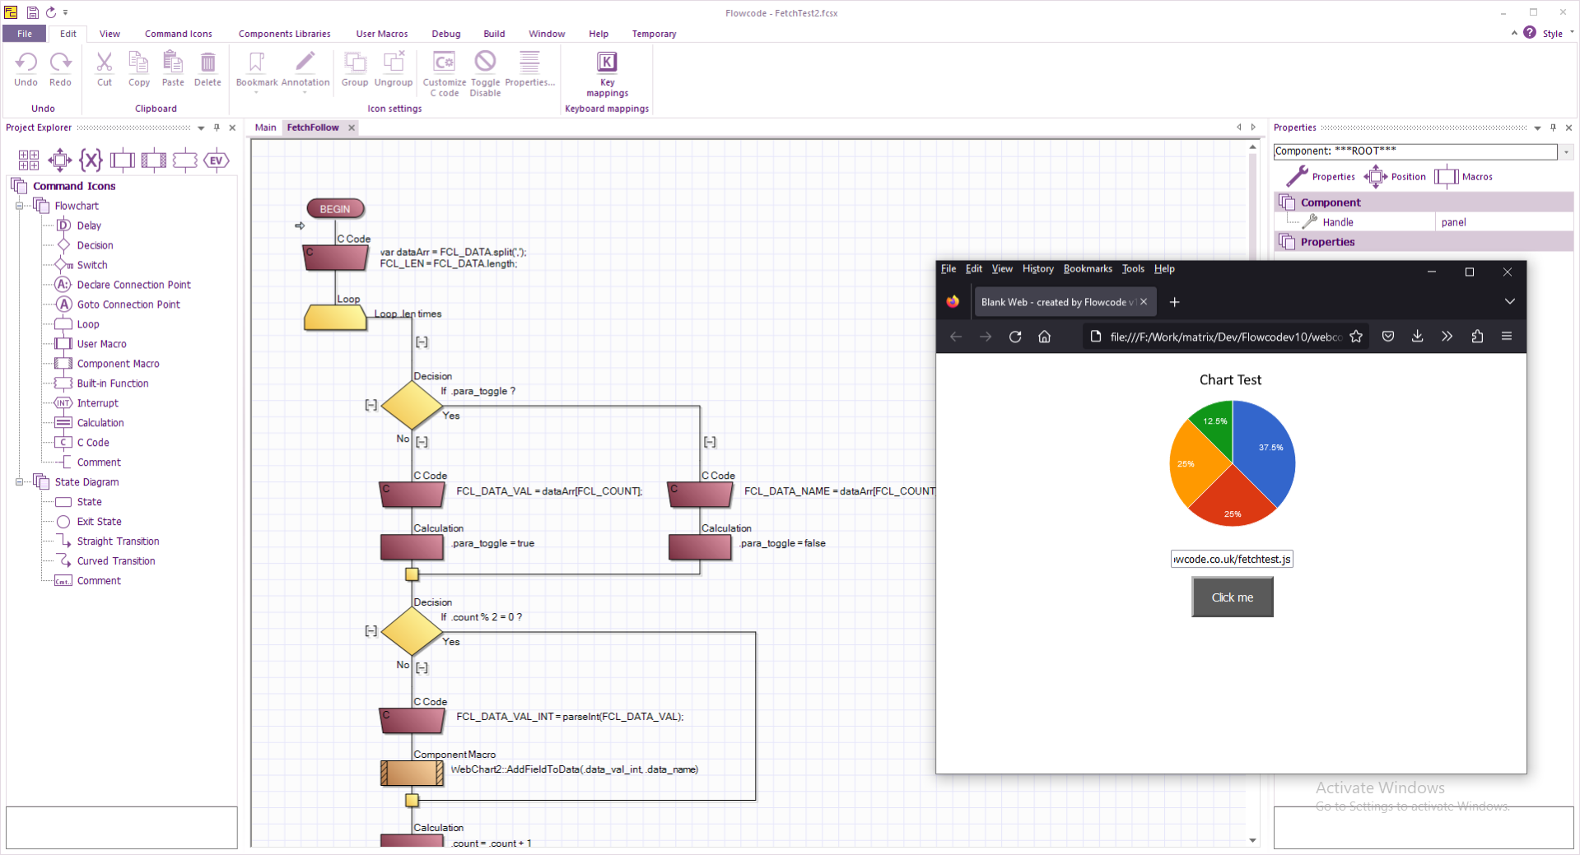Select the Customize C code icon
The width and height of the screenshot is (1580, 855).
click(x=444, y=62)
